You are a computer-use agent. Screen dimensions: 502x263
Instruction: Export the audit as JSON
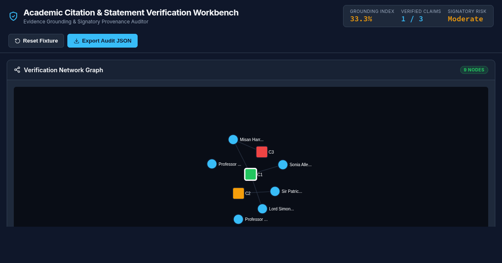(x=102, y=40)
